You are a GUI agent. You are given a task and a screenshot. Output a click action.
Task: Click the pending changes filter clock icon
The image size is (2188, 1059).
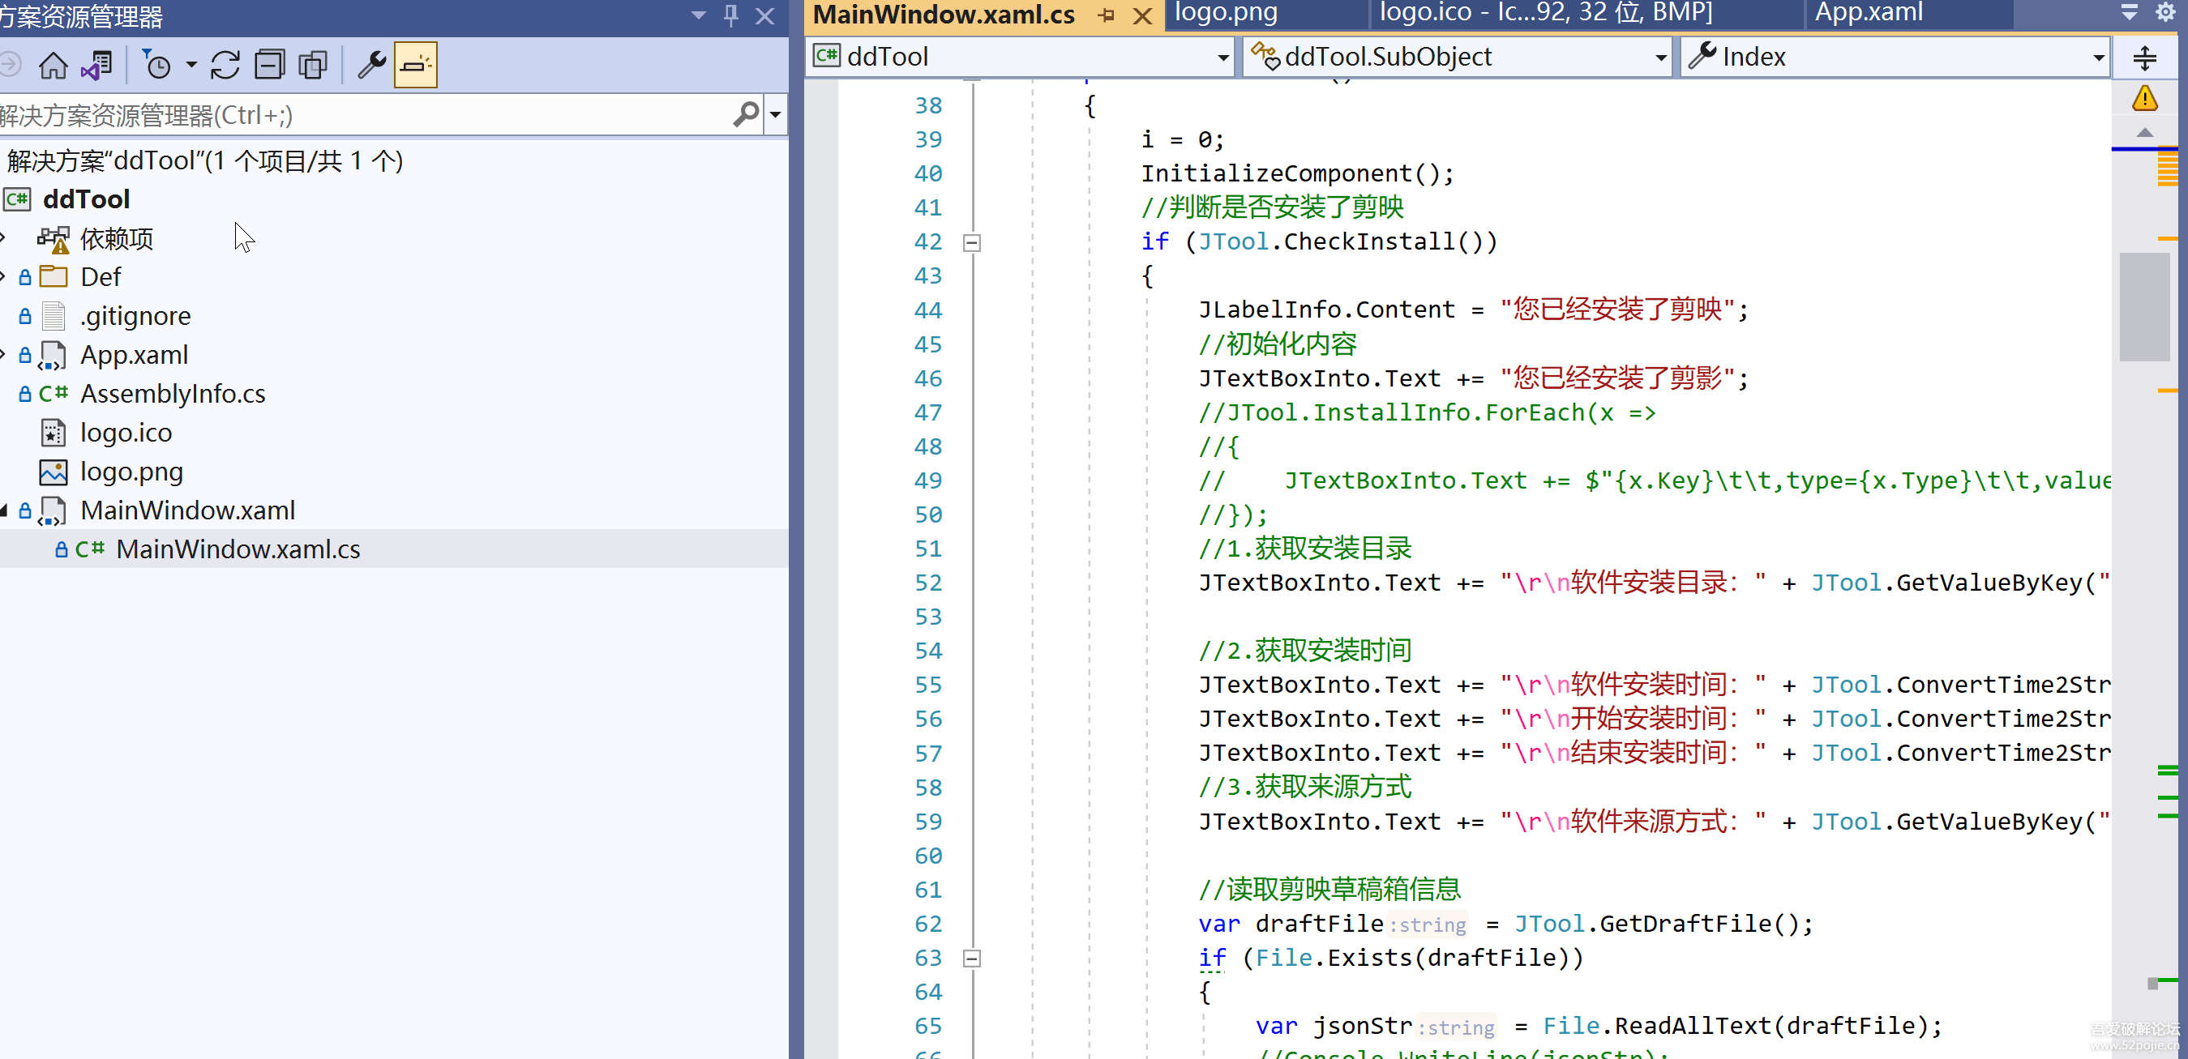[156, 66]
